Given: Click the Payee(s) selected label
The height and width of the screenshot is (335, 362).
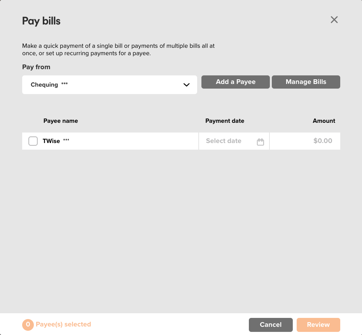Looking at the screenshot, I should click(63, 325).
